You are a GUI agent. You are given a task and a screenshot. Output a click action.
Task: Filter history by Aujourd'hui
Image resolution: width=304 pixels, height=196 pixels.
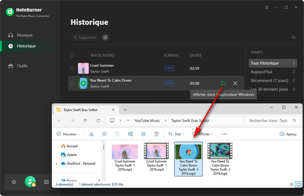(x=273, y=72)
